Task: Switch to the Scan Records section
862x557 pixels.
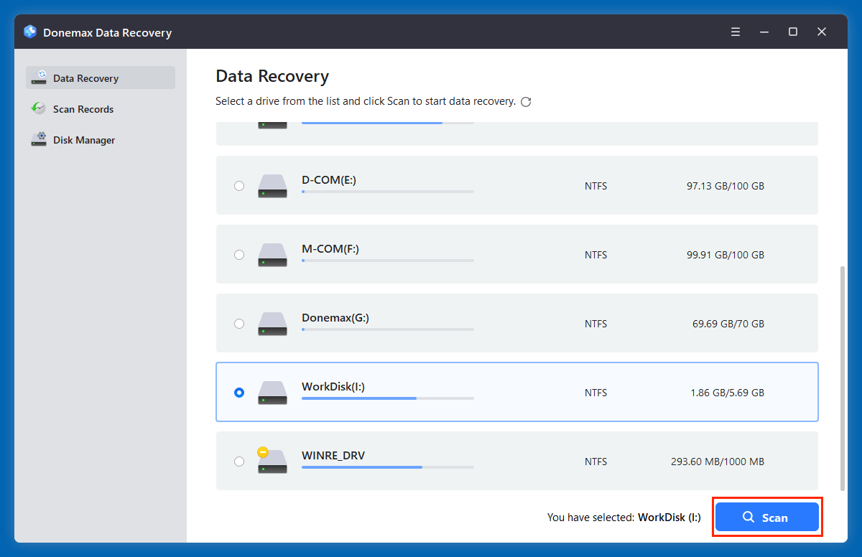Action: point(83,108)
